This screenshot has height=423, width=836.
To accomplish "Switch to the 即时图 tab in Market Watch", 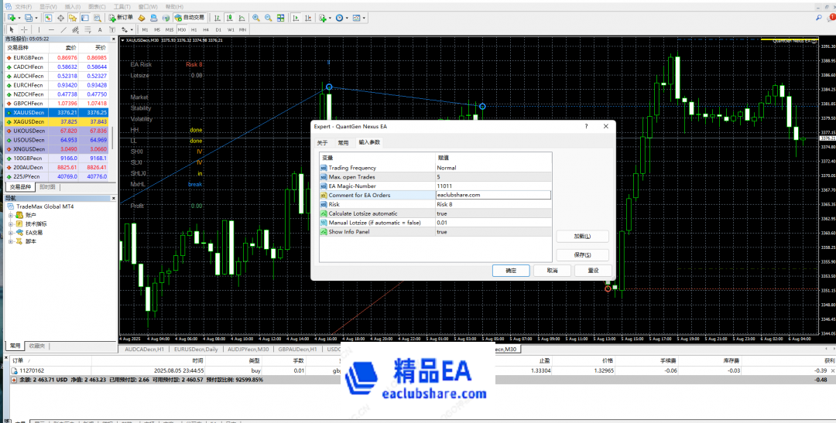I will [47, 187].
